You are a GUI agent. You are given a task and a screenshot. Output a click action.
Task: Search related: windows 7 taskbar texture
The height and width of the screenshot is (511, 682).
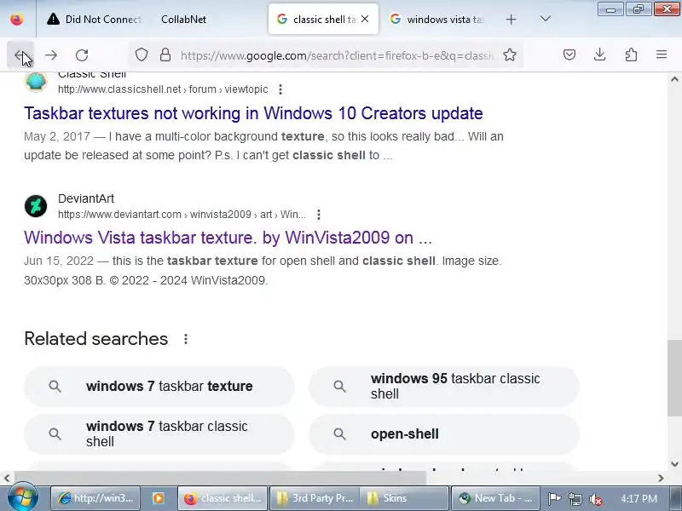pos(159,387)
